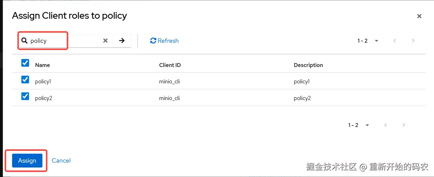Uncheck the policy1 row checkbox

(x=25, y=80)
